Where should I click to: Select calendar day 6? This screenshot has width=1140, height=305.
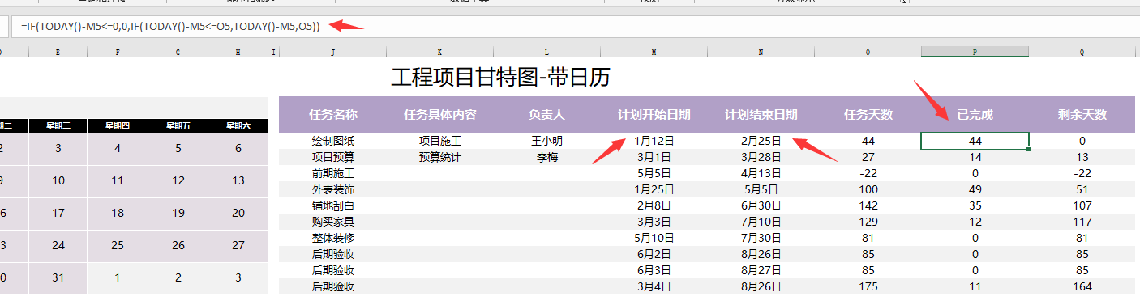pyautogui.click(x=238, y=149)
